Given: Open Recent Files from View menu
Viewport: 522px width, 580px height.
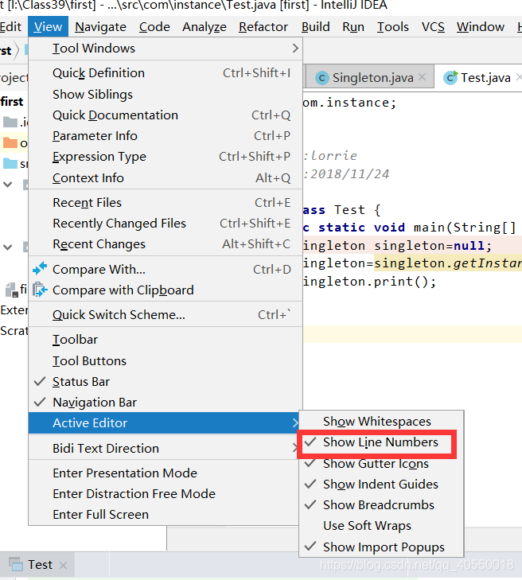Looking at the screenshot, I should click(x=166, y=203).
